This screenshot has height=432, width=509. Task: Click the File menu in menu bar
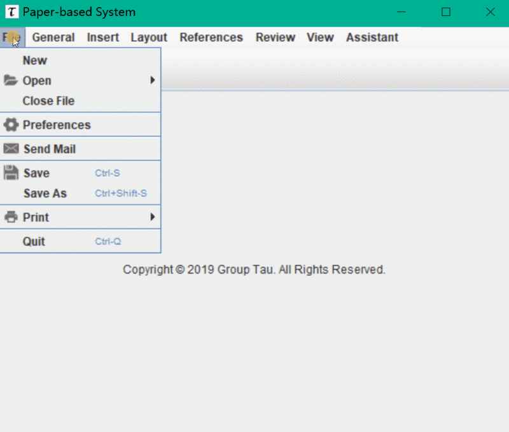[x=12, y=38]
